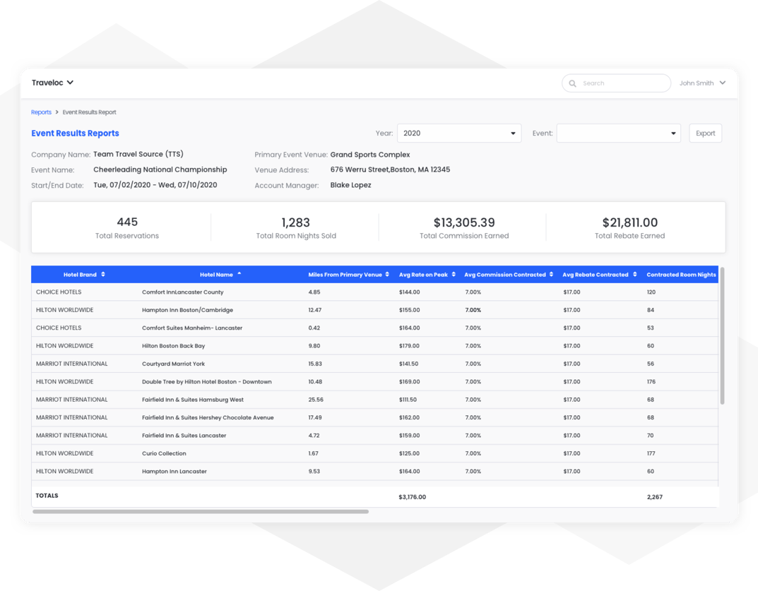The image size is (758, 591).
Task: Focus the Search input field
Action: coord(616,83)
